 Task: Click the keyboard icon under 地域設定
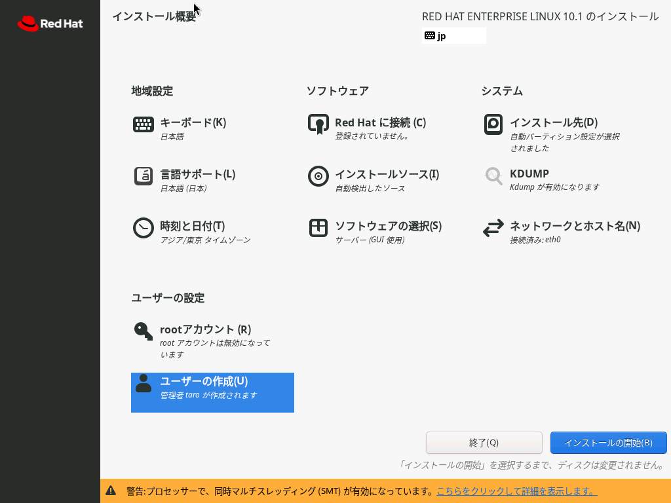[x=144, y=124]
